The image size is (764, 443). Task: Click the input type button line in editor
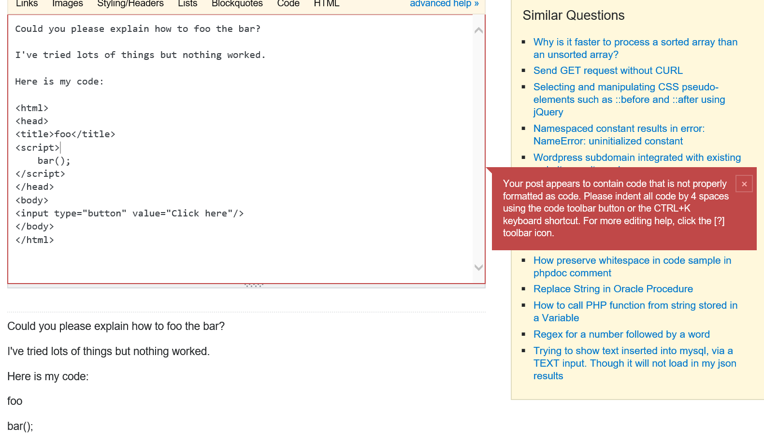tap(130, 214)
